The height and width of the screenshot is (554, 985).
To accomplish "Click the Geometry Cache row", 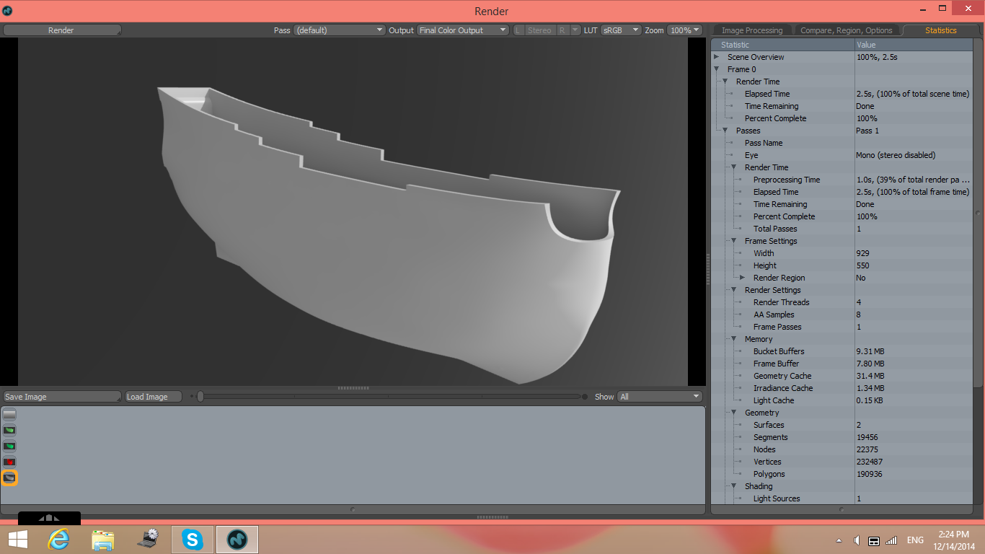I will click(842, 376).
